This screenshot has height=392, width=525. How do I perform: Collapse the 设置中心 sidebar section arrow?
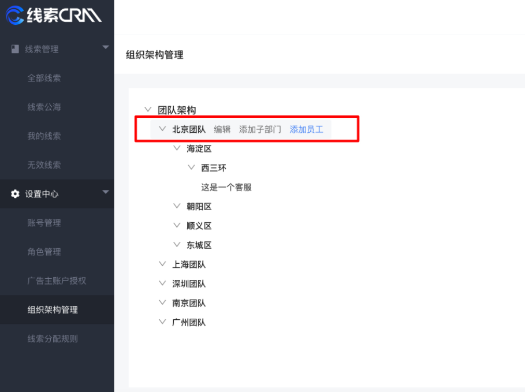106,194
